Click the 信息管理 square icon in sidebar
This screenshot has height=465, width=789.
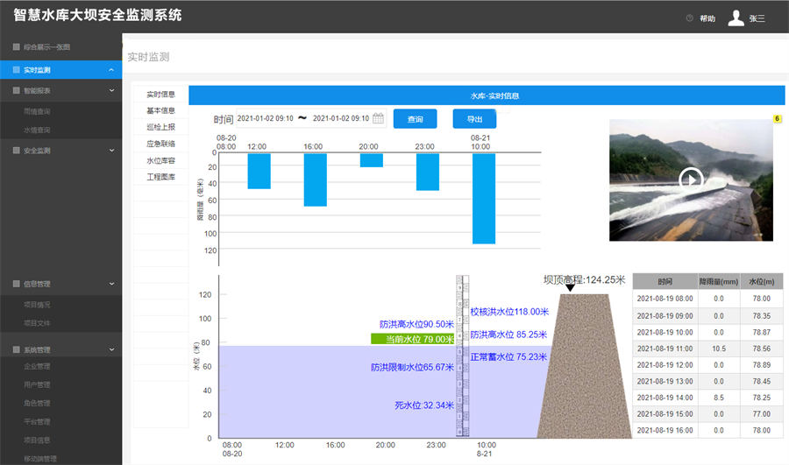16,284
